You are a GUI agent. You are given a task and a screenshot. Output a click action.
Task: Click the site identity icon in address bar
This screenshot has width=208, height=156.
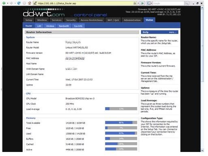pyautogui.click(x=35, y=3)
